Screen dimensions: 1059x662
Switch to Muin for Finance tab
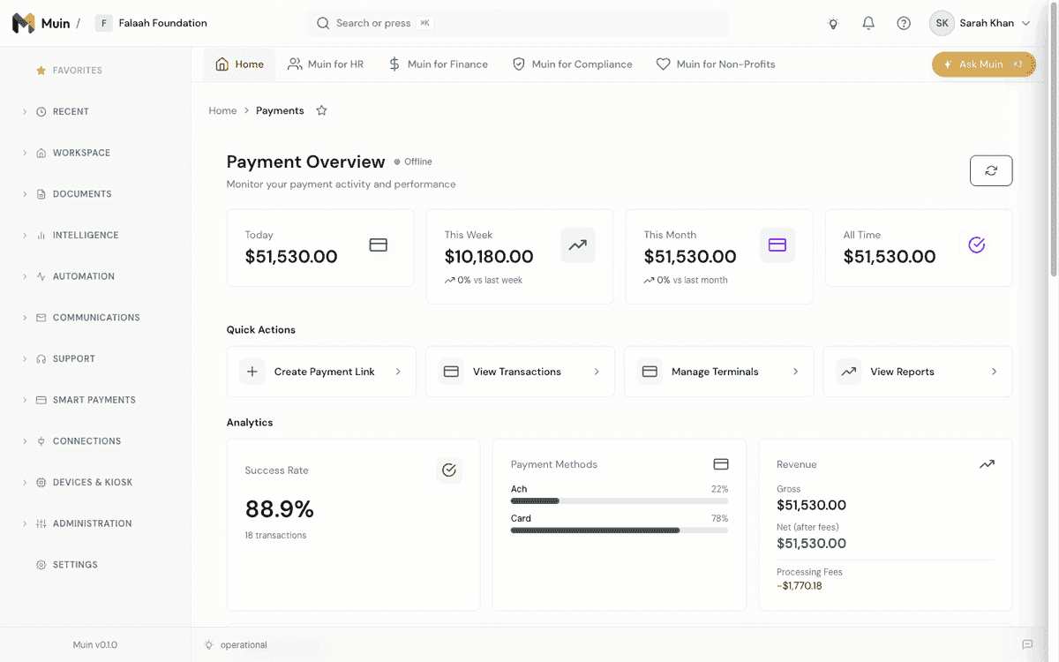[x=438, y=64]
